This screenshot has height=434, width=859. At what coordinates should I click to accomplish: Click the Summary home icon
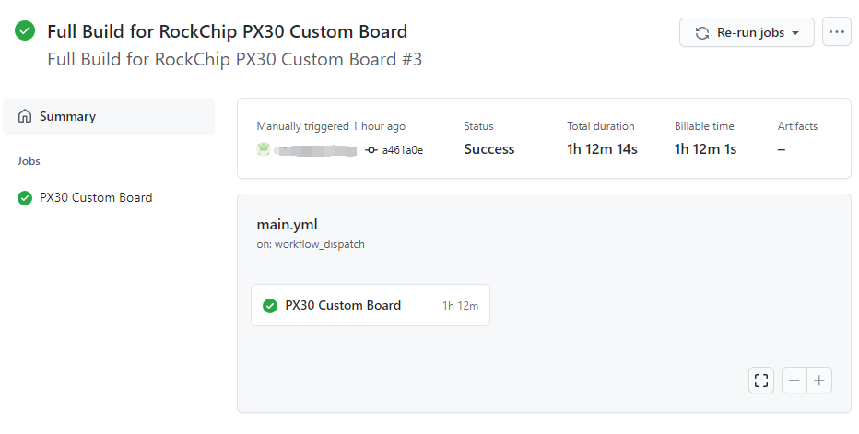(25, 115)
